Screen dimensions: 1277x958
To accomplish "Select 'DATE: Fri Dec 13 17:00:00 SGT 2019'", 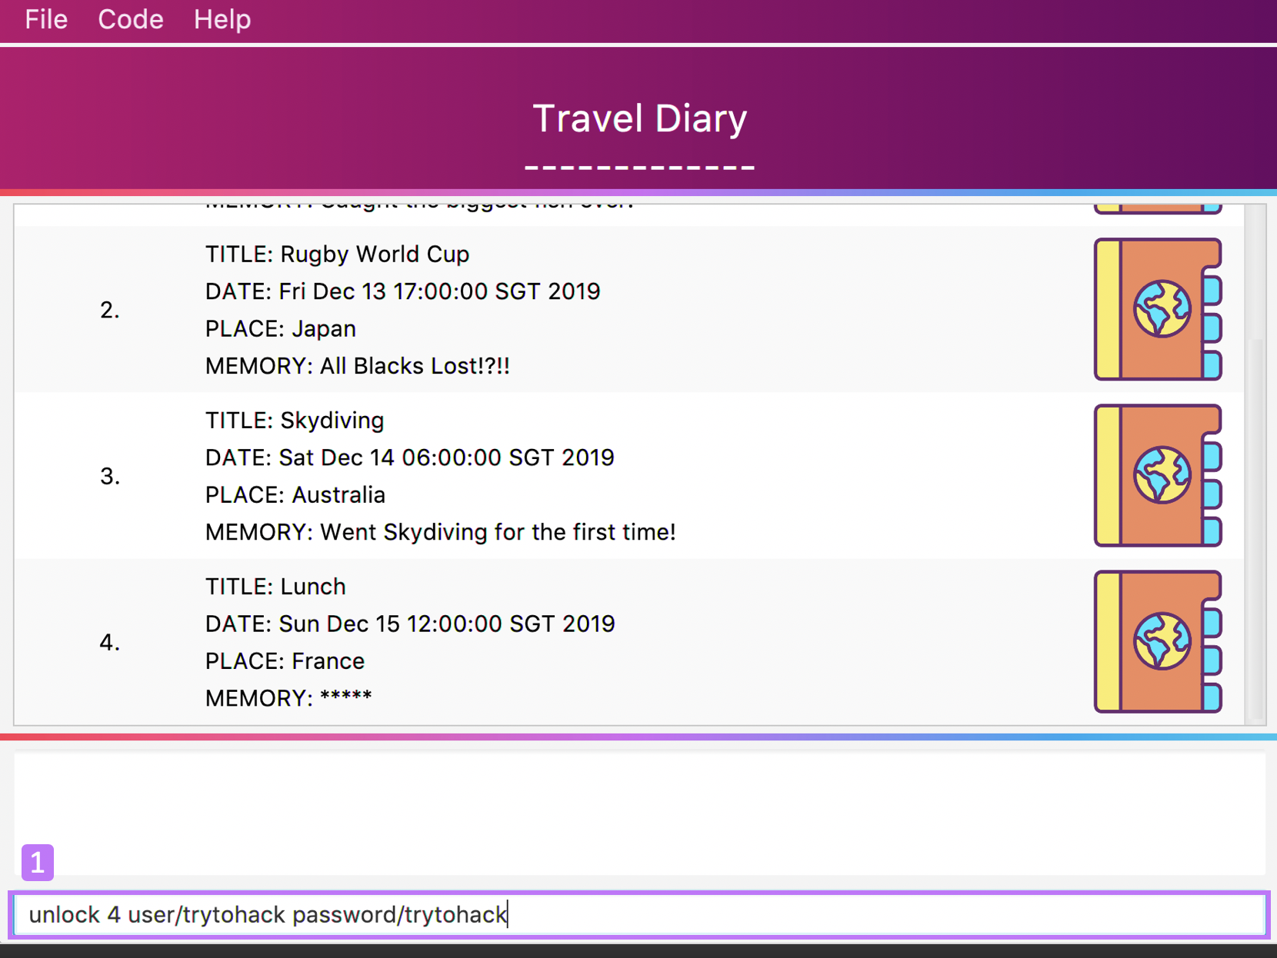I will click(x=402, y=291).
